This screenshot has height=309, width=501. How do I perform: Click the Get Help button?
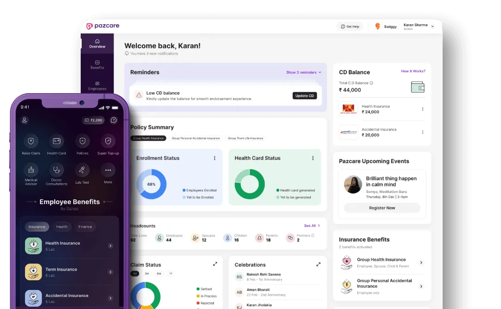point(350,26)
